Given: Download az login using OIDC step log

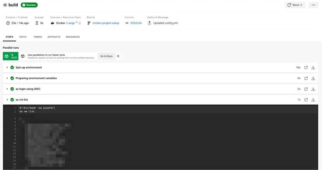Looking at the screenshot, I should click(x=313, y=89).
